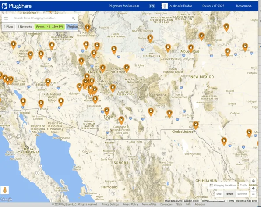Open Privacy Settings link

[110, 204]
